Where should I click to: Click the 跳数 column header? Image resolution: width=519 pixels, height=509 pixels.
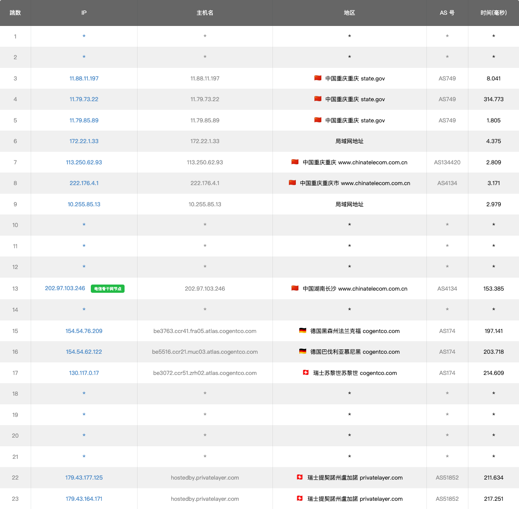[15, 13]
